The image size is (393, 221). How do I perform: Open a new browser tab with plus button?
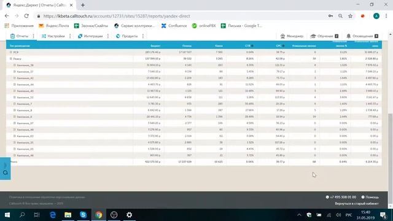coord(83,5)
